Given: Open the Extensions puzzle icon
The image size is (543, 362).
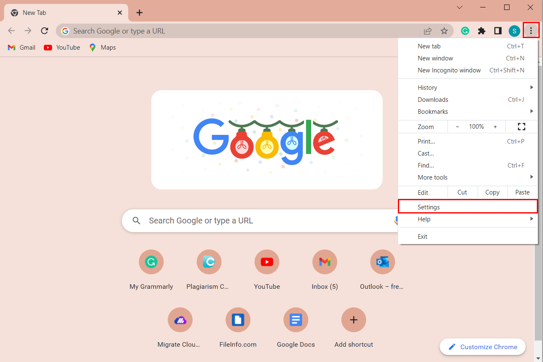Looking at the screenshot, I should 481,31.
